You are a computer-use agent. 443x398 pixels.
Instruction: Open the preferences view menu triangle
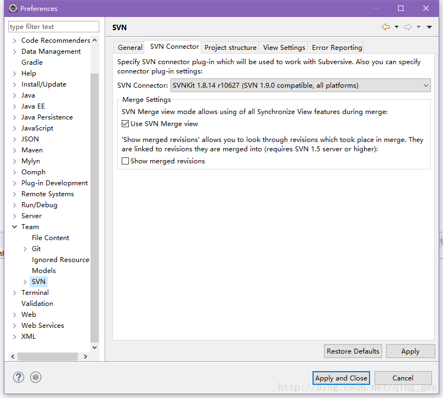[429, 27]
